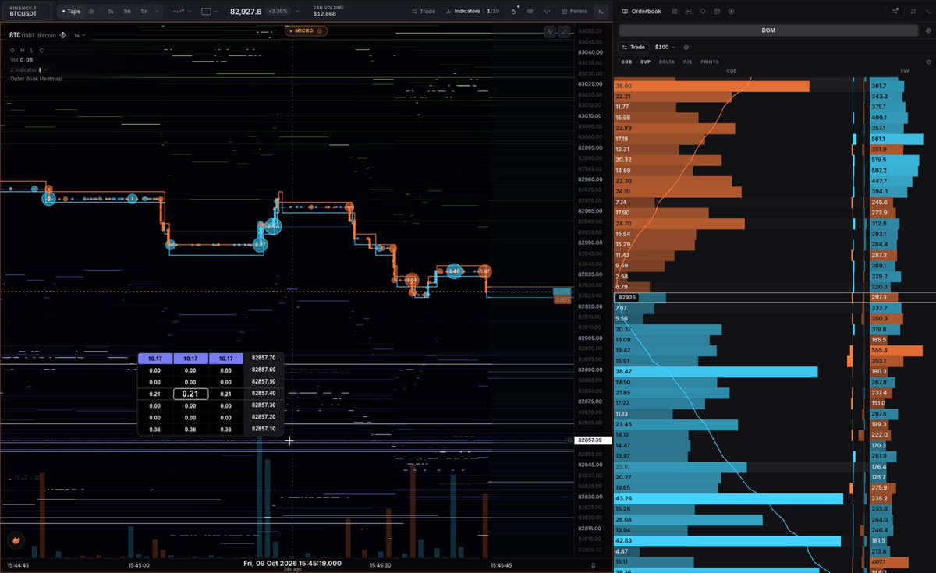Open the calendar icon in Orderbook header

pyautogui.click(x=717, y=12)
